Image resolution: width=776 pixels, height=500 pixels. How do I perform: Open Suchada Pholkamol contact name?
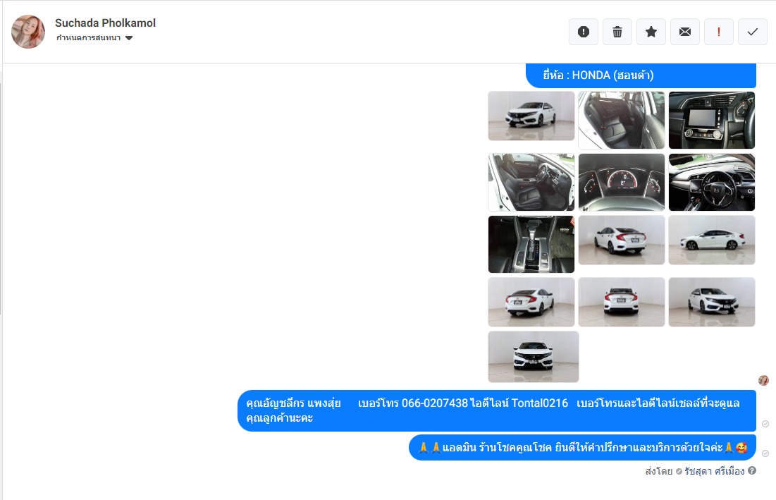pyautogui.click(x=105, y=23)
